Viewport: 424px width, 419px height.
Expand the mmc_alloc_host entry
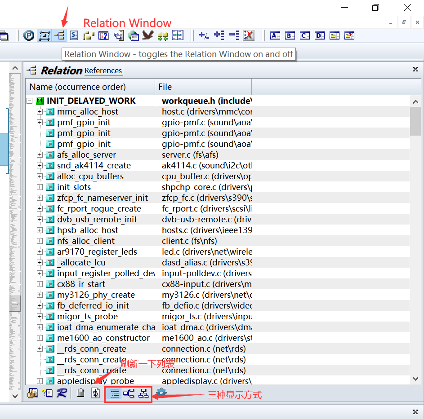[40, 111]
